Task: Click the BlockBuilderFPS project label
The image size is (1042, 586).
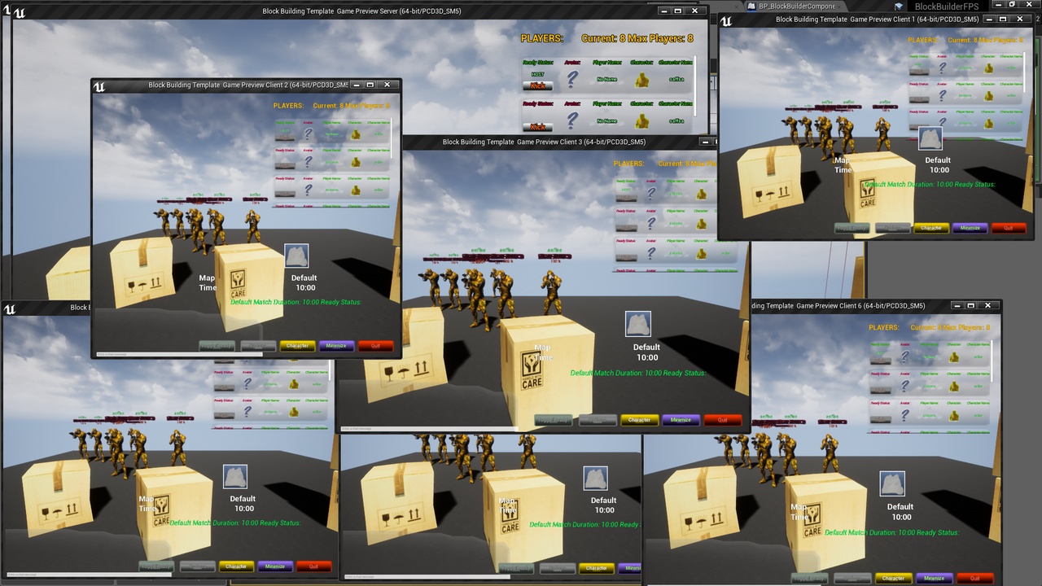Action: tap(946, 6)
